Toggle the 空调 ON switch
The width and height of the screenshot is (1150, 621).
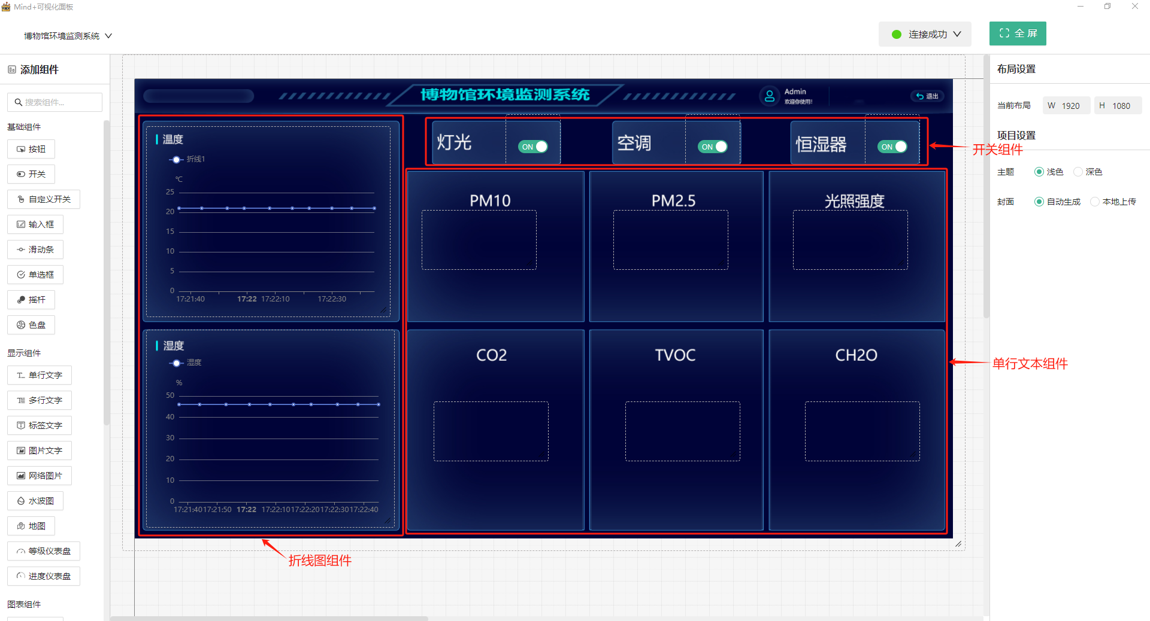click(x=713, y=147)
